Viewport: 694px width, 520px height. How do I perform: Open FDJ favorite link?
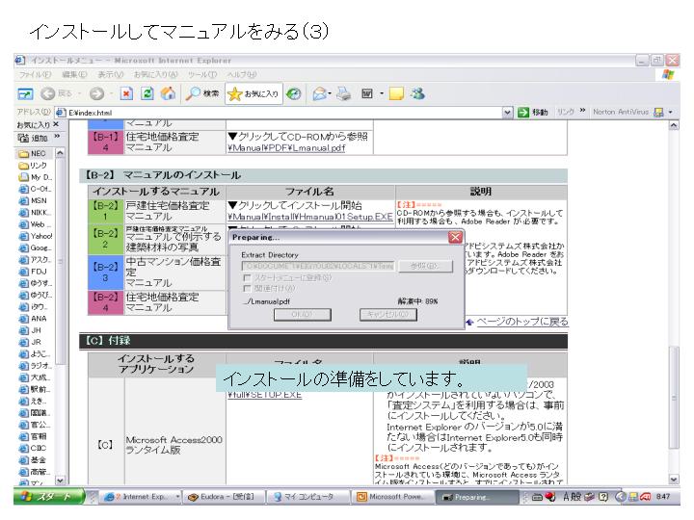click(x=33, y=272)
